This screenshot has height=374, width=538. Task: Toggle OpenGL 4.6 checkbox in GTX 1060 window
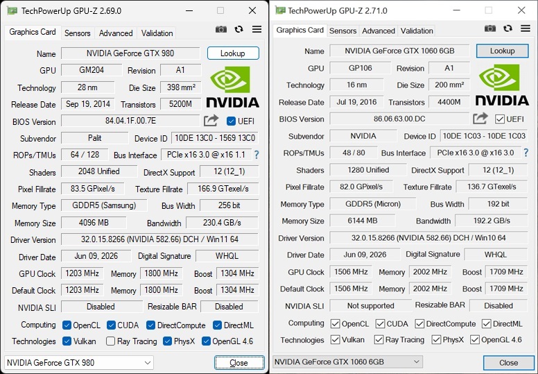[474, 340]
